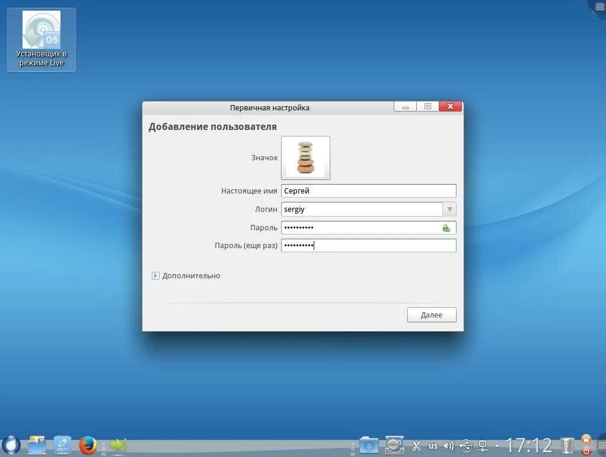
Task: Open the USB device notifier icon
Action: [465, 446]
